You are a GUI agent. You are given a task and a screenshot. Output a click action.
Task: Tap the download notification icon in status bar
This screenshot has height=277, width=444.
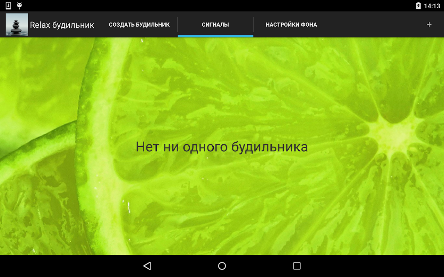point(8,6)
